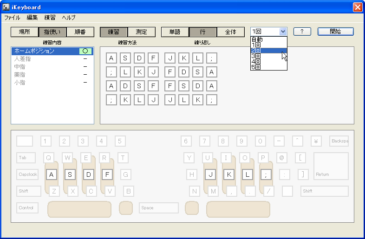Click the number 6 key on the keyboard

tap(186, 141)
